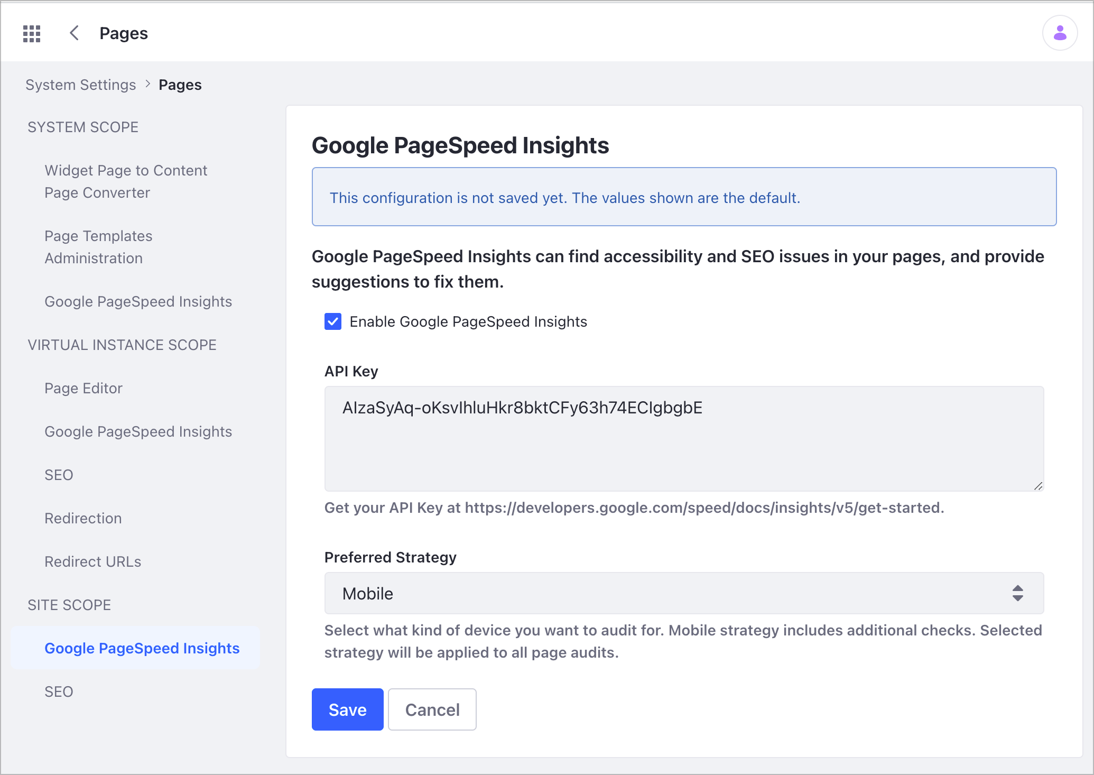Select Site Scope Google PageSpeed Insights
This screenshot has width=1094, height=775.
click(135, 648)
